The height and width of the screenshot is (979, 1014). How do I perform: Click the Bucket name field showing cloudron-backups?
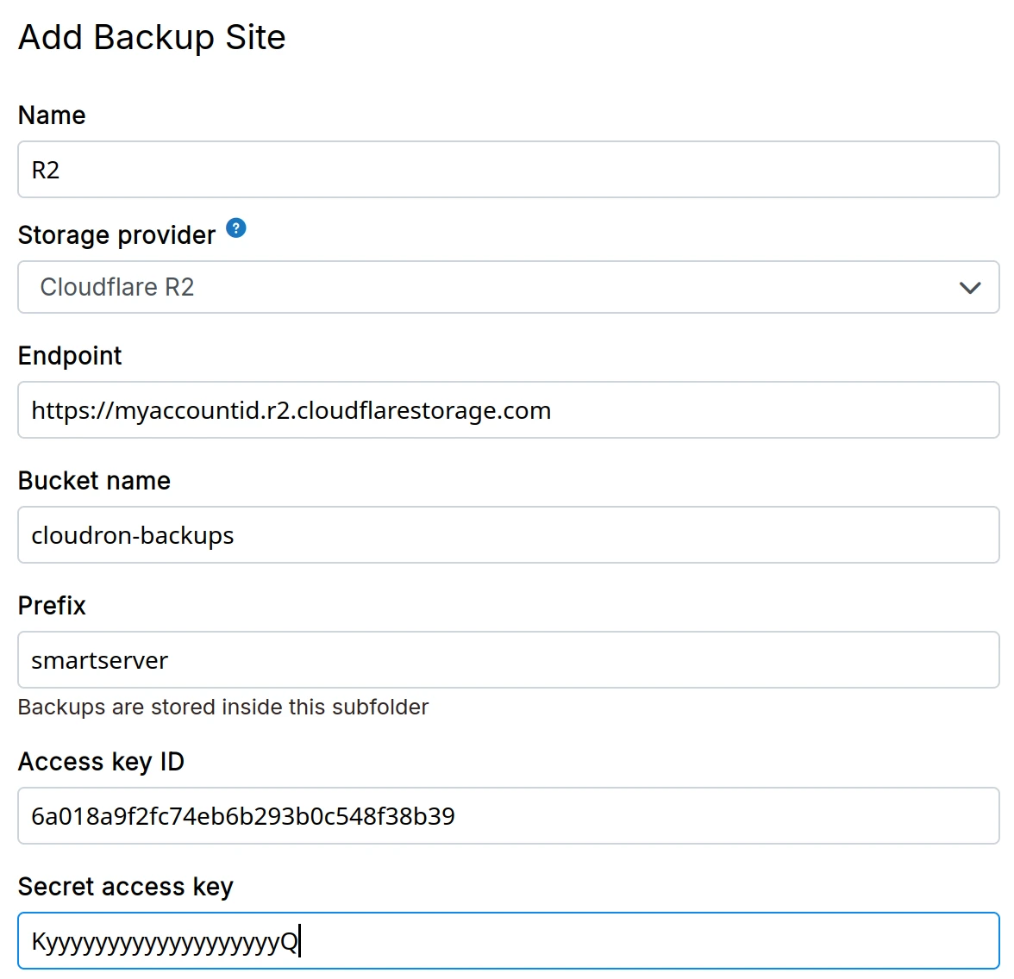[507, 534]
